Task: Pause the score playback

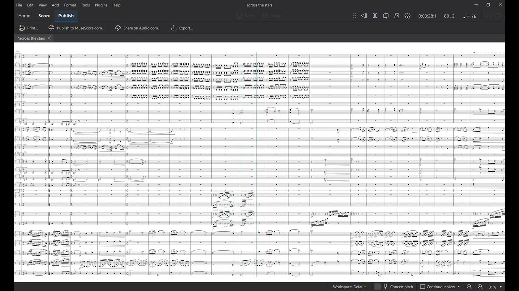Action: [x=375, y=16]
